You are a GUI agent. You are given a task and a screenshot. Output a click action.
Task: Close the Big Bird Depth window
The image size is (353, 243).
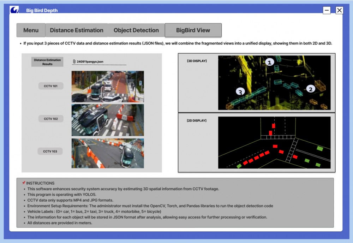click(339, 10)
